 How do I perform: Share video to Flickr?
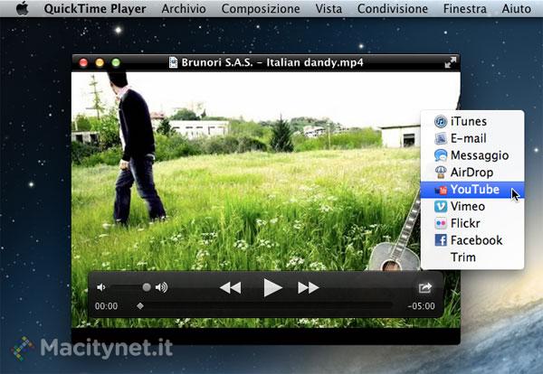(472, 223)
